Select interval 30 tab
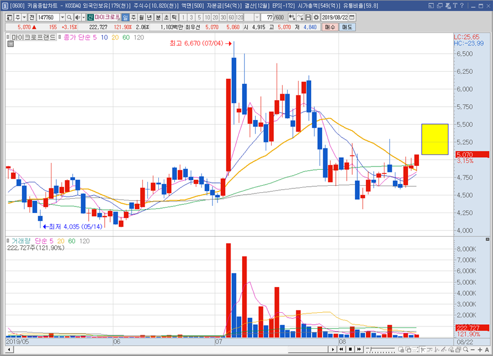This screenshot has height=356, width=493. [x=223, y=18]
